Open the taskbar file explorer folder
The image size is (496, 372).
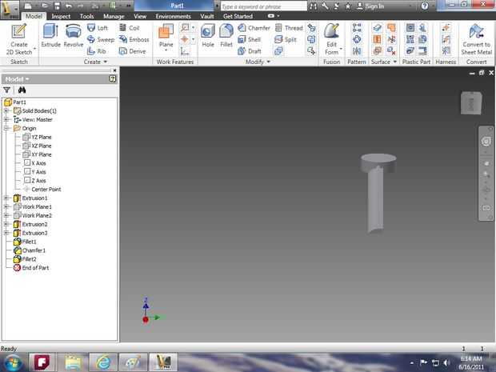tap(73, 362)
